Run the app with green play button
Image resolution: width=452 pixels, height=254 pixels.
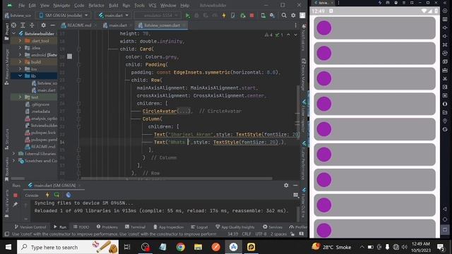188,16
